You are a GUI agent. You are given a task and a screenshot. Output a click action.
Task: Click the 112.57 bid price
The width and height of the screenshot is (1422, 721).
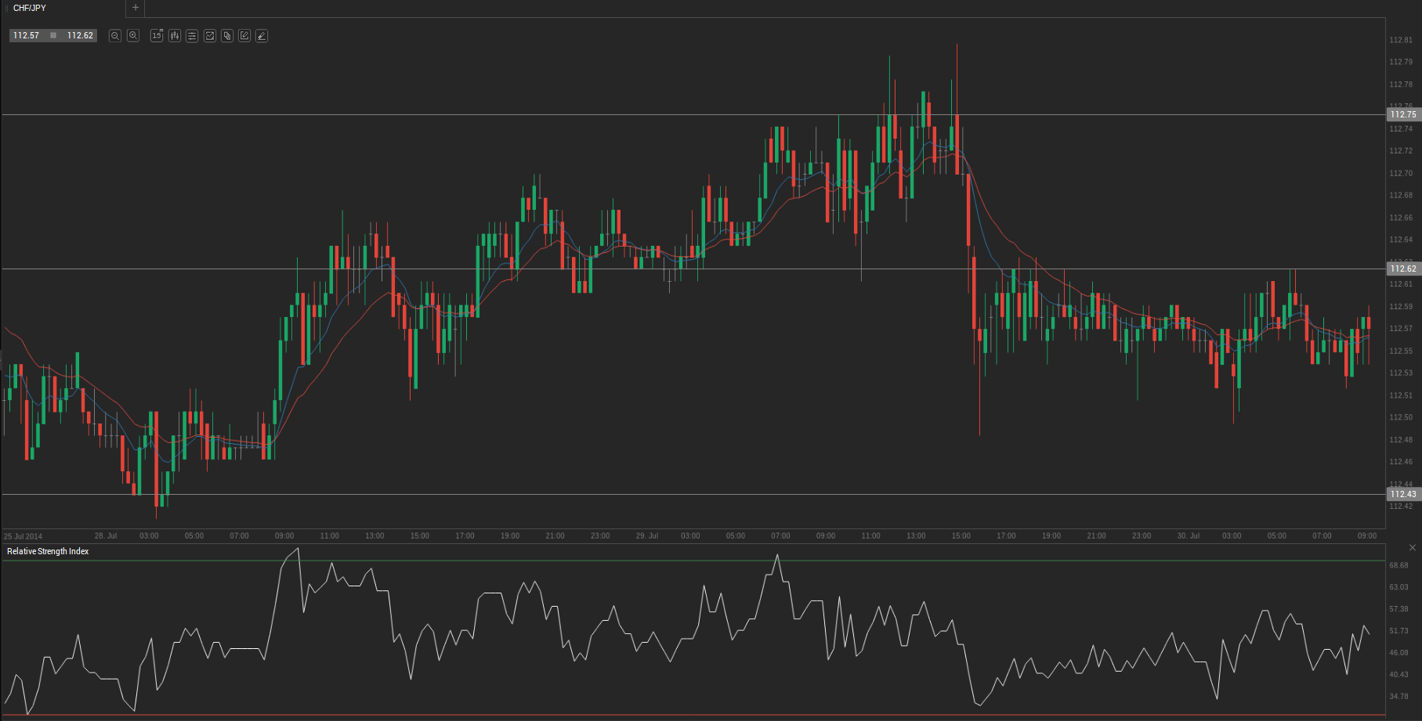click(x=26, y=35)
